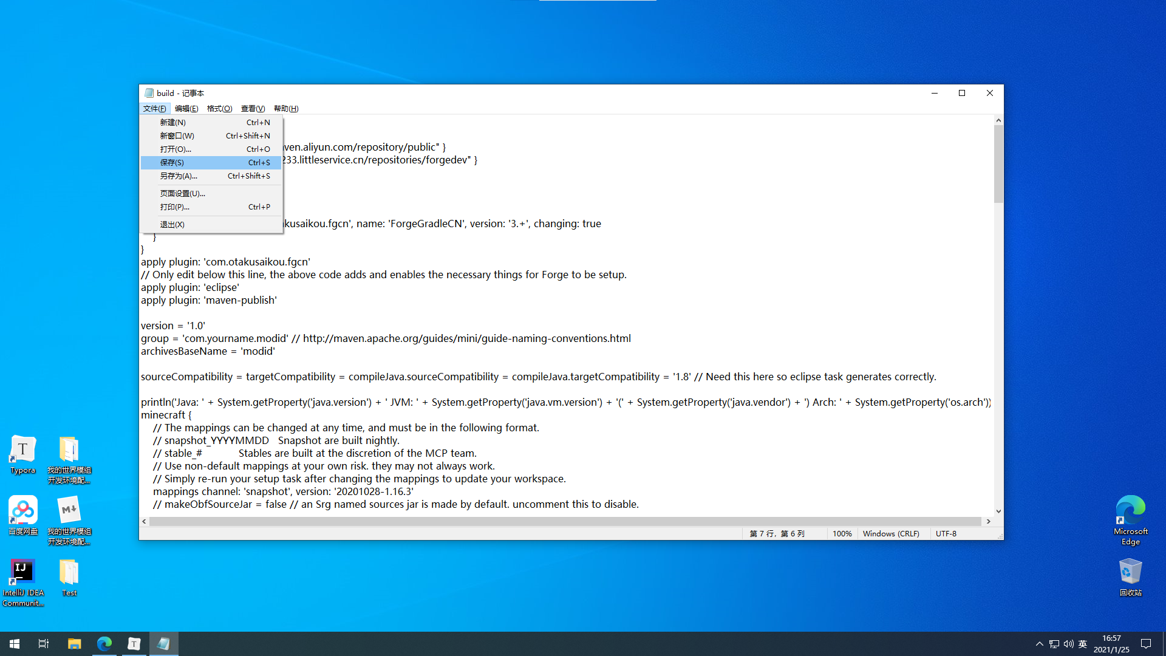Toggle input language indicator 英
The height and width of the screenshot is (656, 1166).
tap(1083, 644)
